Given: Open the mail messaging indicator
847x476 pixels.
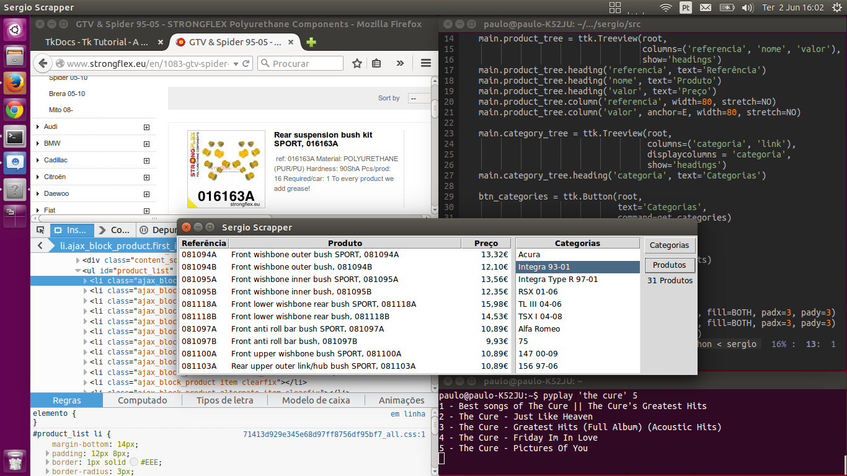Looking at the screenshot, I should pyautogui.click(x=705, y=7).
